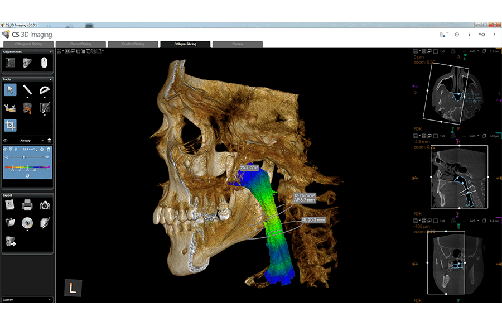Expand the Gallery panel arrow
Screen dimensions: 502x335
click(50, 300)
